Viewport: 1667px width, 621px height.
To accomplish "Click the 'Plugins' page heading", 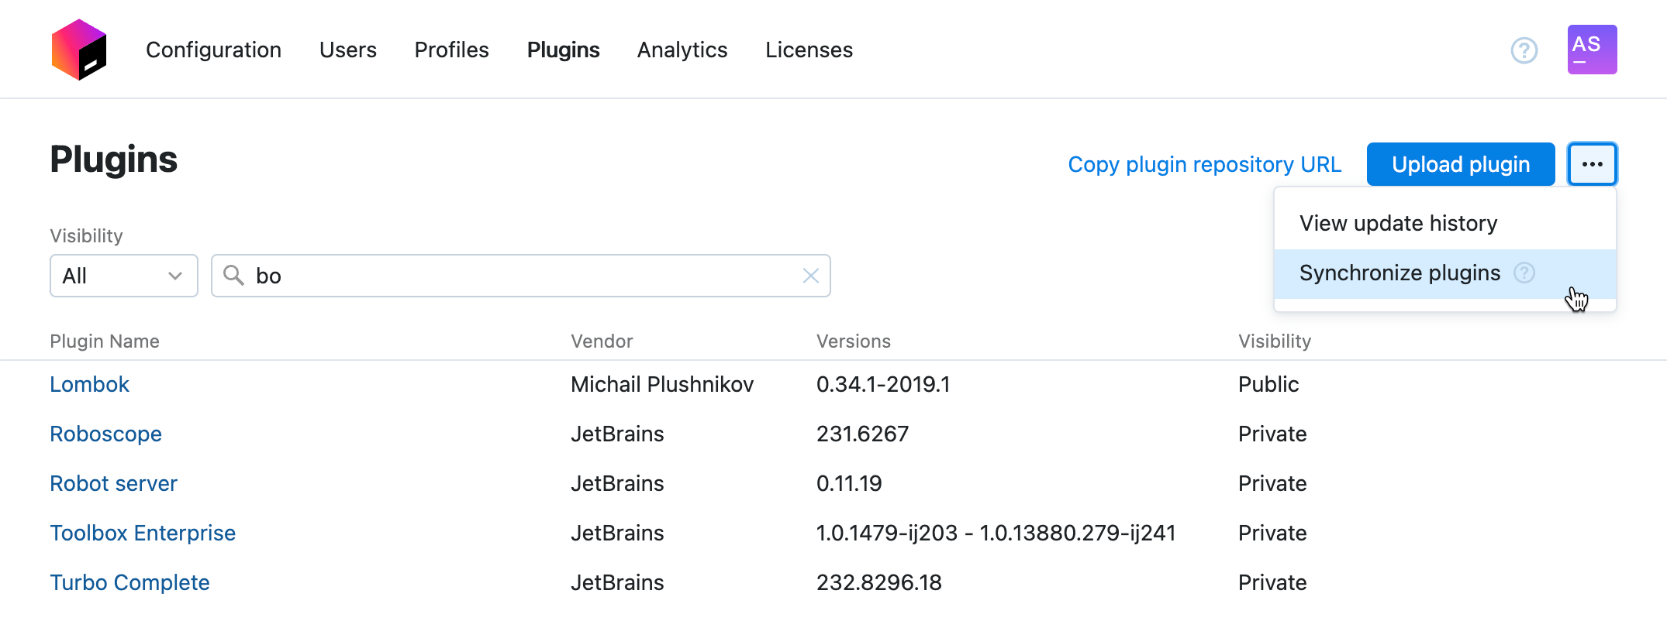I will [x=114, y=160].
